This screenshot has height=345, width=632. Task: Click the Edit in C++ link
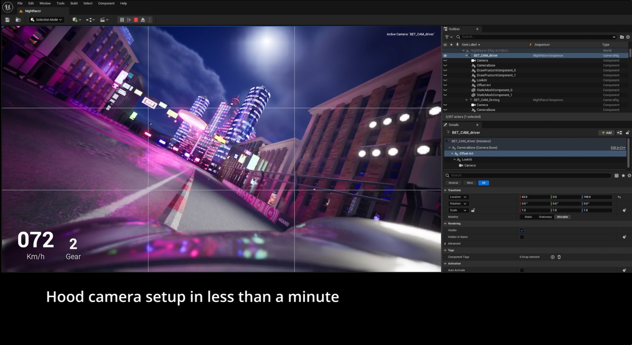tap(618, 148)
